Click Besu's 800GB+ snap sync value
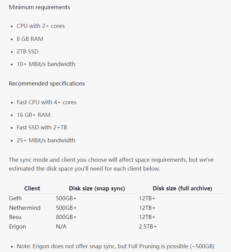 (66, 217)
